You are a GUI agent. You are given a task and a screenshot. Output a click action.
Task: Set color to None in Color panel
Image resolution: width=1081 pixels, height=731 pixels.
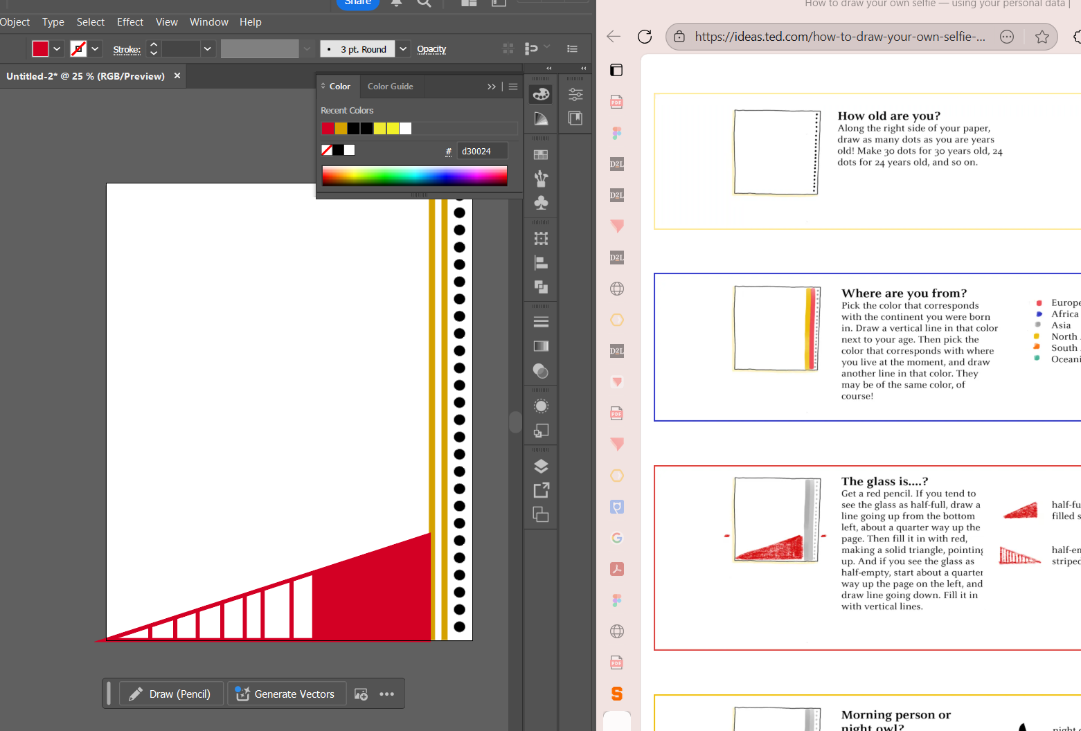pos(327,150)
